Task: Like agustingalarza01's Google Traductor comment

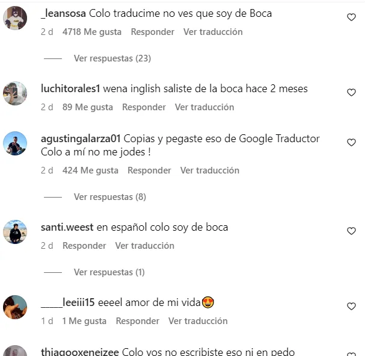Action: click(351, 142)
